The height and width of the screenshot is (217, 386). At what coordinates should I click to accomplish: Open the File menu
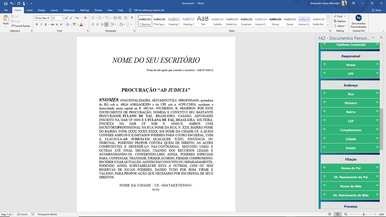6,10
